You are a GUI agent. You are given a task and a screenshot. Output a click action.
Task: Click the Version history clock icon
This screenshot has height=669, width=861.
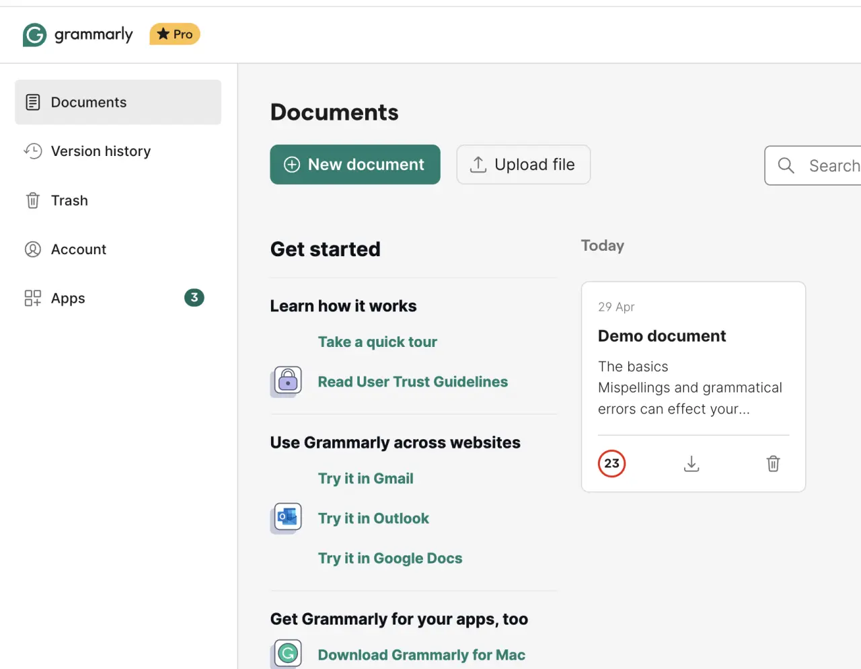(x=33, y=151)
